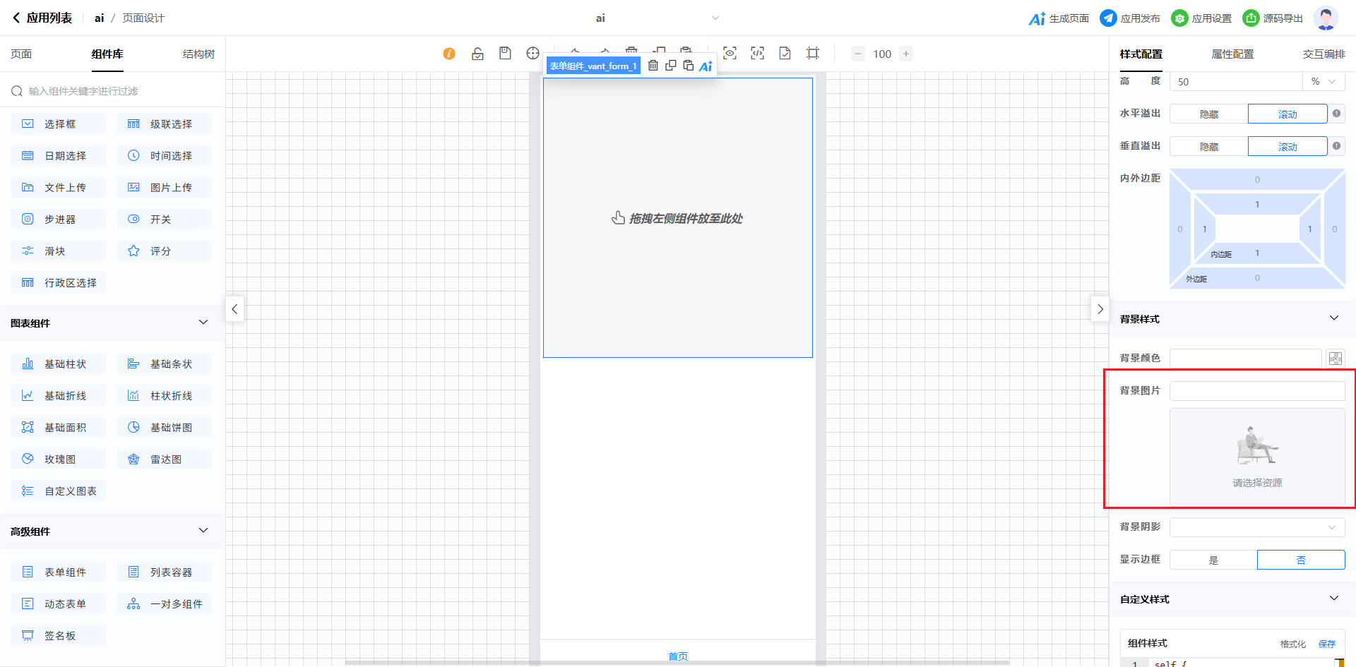Open the 背景阴影 dropdown
The image size is (1356, 667).
(1257, 527)
